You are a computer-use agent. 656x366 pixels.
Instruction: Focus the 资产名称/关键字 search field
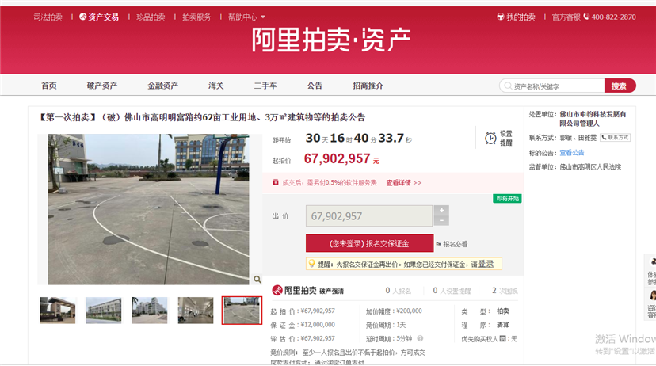[x=552, y=86]
